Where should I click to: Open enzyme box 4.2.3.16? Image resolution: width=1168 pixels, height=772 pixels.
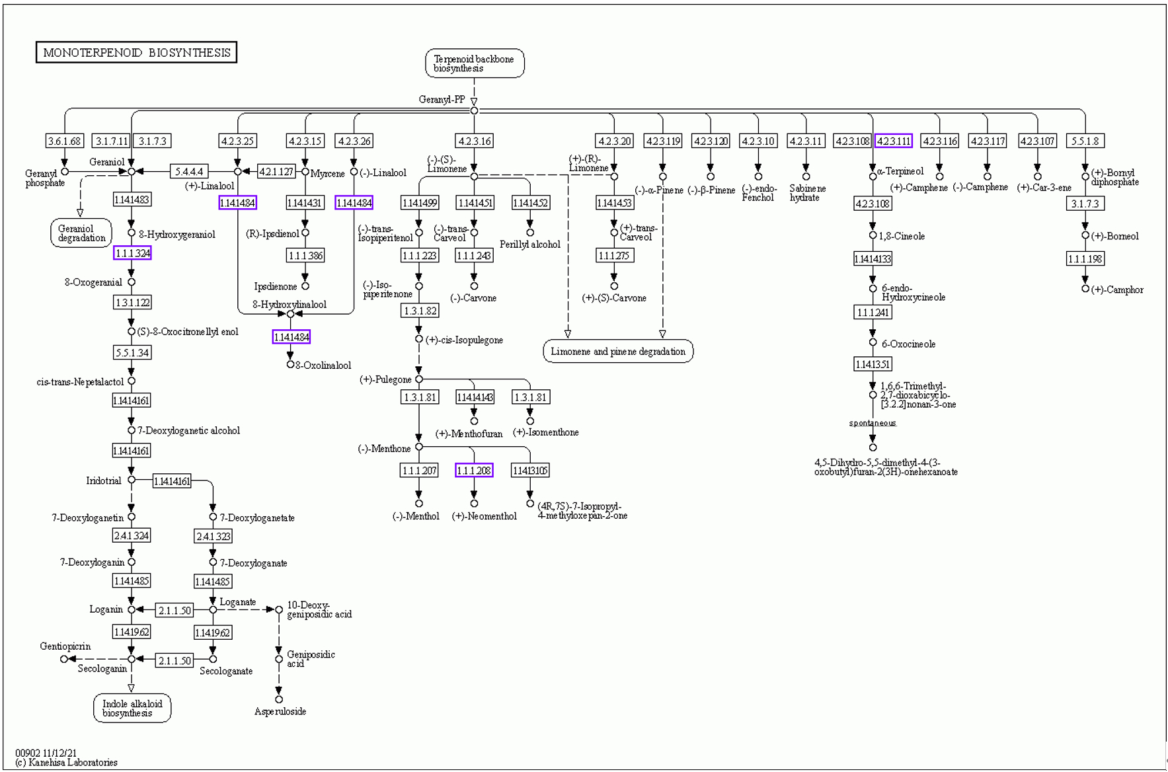pyautogui.click(x=474, y=141)
